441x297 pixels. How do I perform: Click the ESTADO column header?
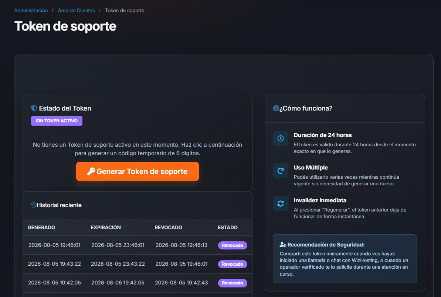point(228,227)
